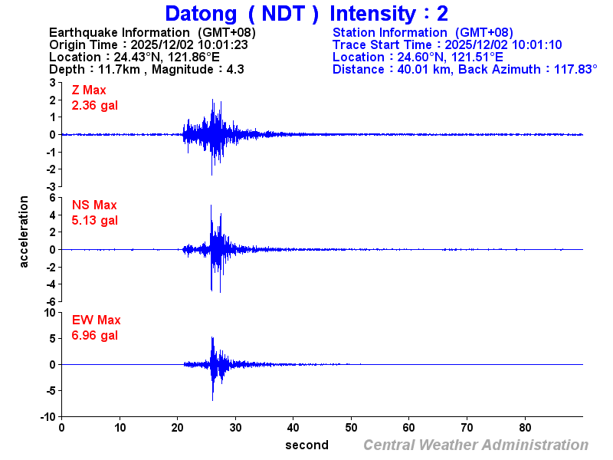Select the acceleration axis label
Screen dimensions: 613x460
click(25, 231)
